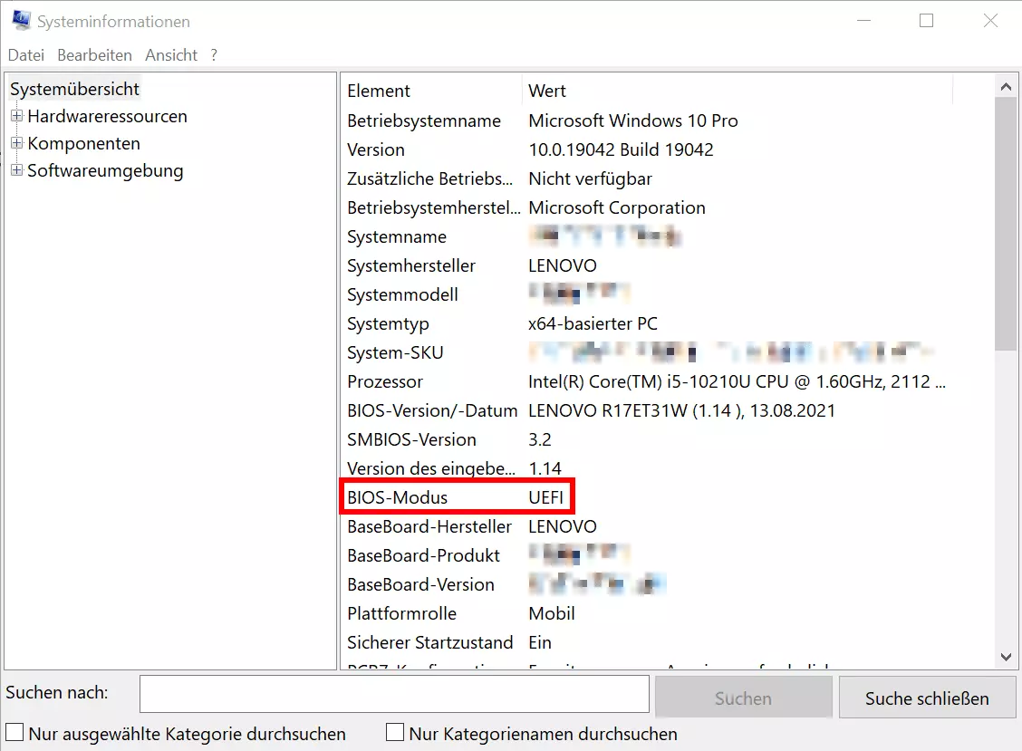Open the Bearbeiten menu
This screenshot has height=751, width=1022.
click(94, 55)
